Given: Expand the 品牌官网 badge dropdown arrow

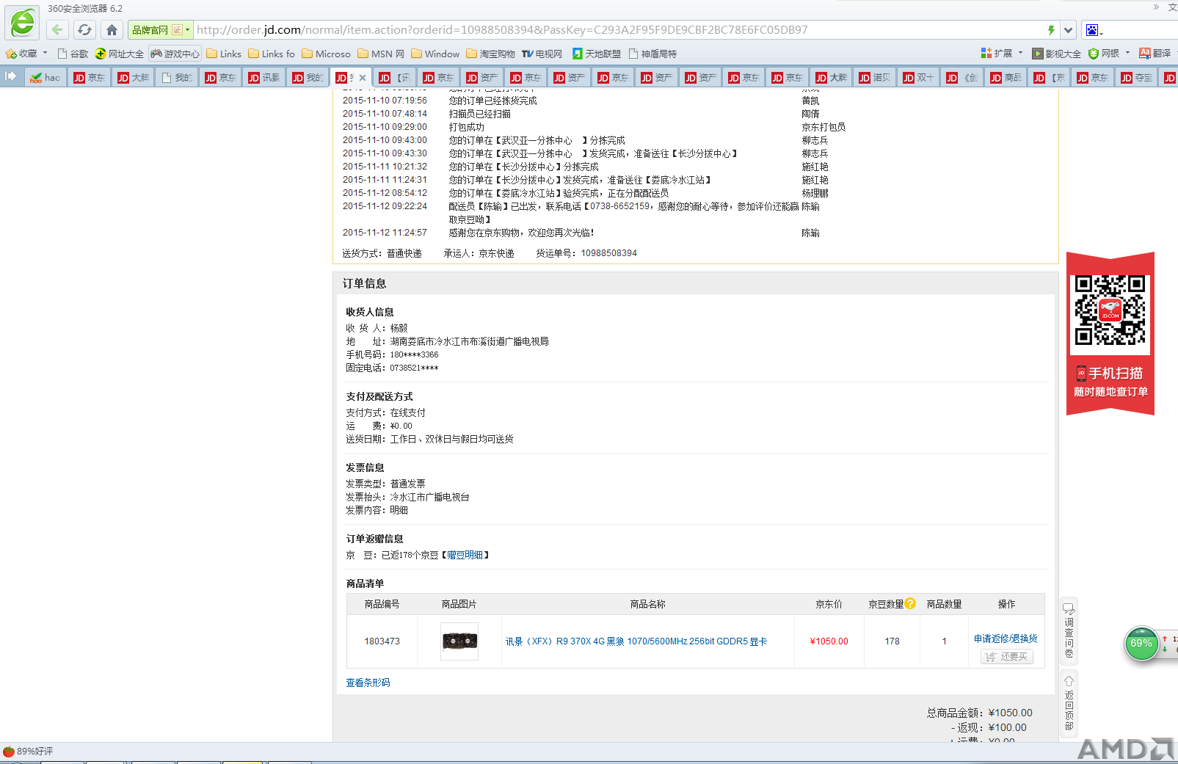Looking at the screenshot, I should [x=188, y=30].
